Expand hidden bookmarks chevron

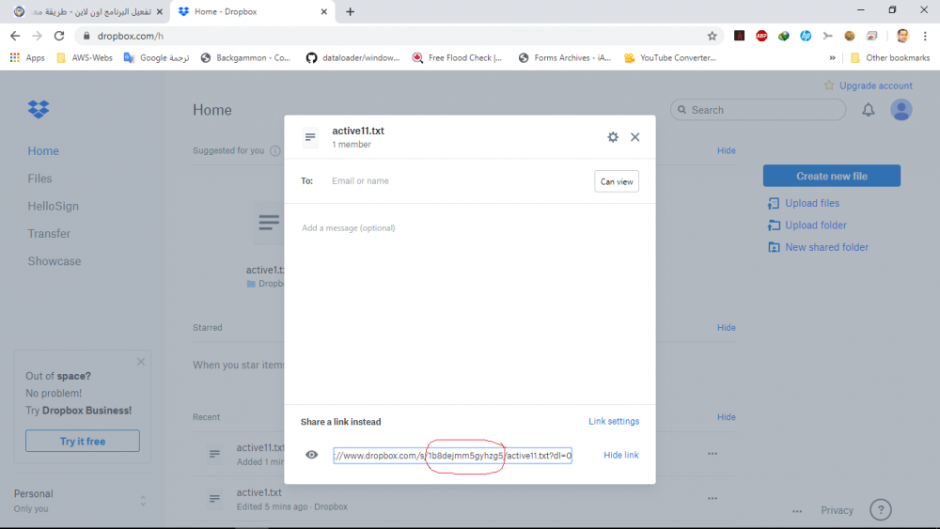pyautogui.click(x=832, y=57)
